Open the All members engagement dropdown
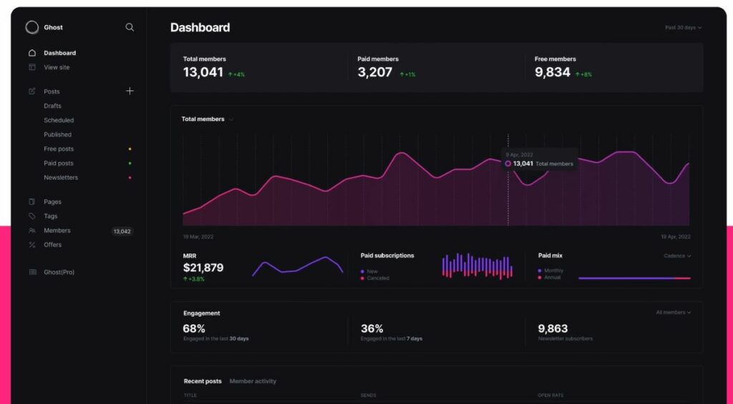Image resolution: width=733 pixels, height=404 pixels. [673, 312]
